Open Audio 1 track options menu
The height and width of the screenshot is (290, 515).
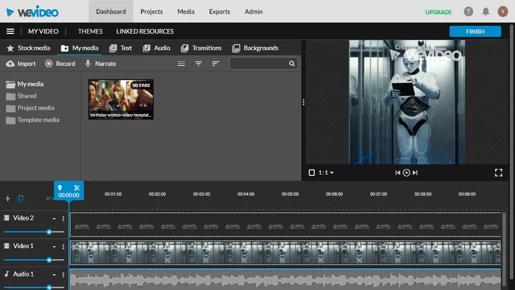pos(63,275)
